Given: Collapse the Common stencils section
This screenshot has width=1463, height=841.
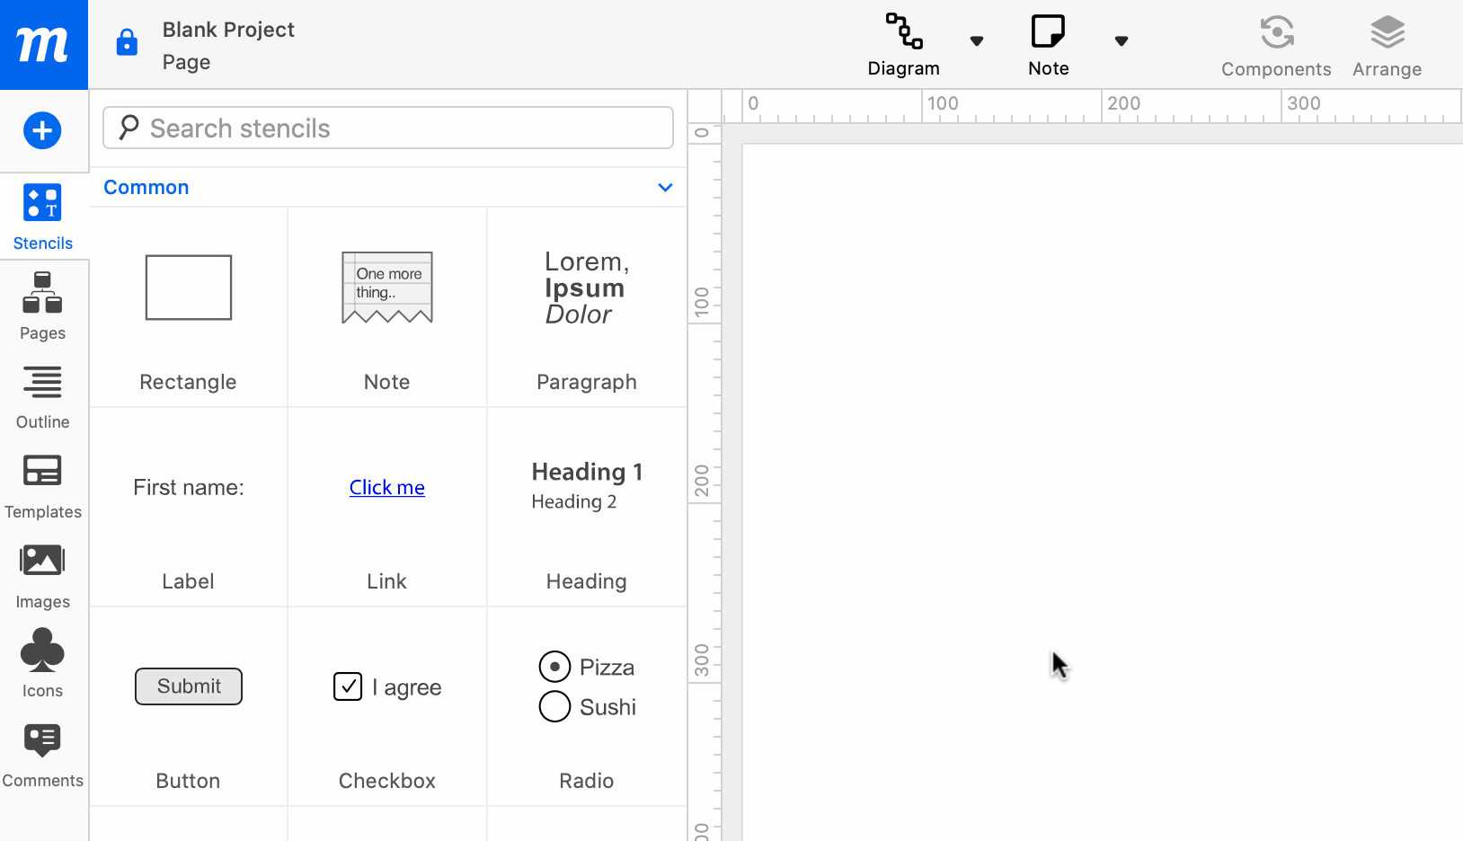Looking at the screenshot, I should click(x=665, y=188).
